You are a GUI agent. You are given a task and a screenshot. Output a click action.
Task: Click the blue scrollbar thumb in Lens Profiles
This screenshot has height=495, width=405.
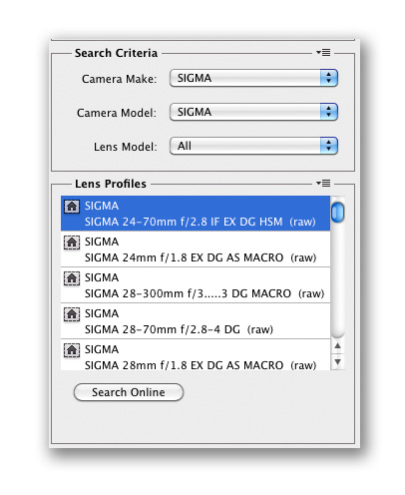click(x=338, y=212)
